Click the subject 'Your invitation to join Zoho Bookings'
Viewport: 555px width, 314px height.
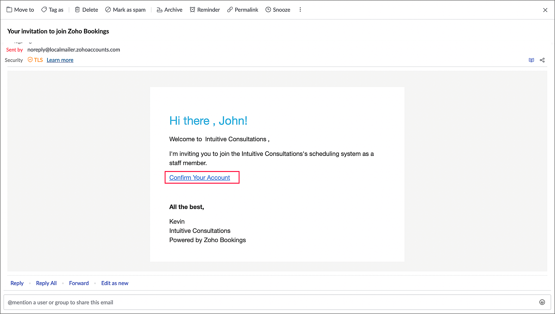(x=58, y=31)
